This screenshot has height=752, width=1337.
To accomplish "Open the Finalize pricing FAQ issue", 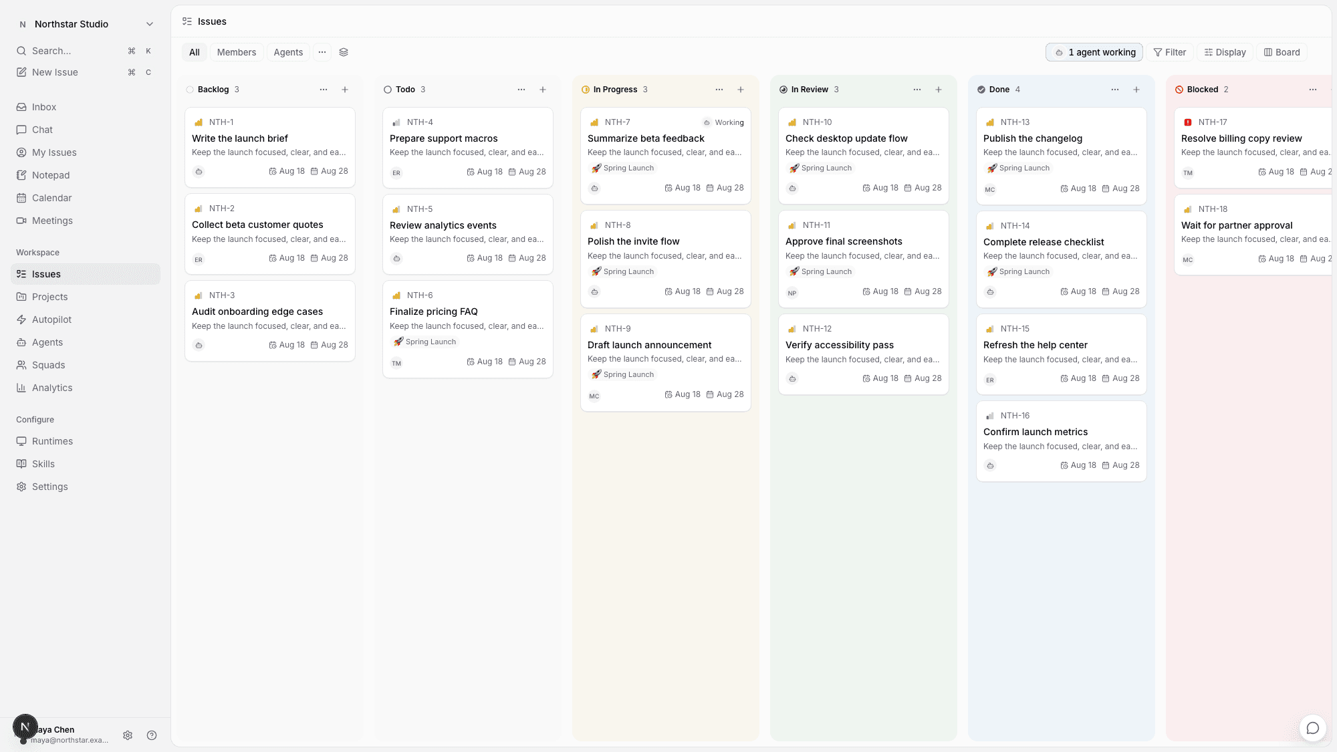I will pos(468,329).
